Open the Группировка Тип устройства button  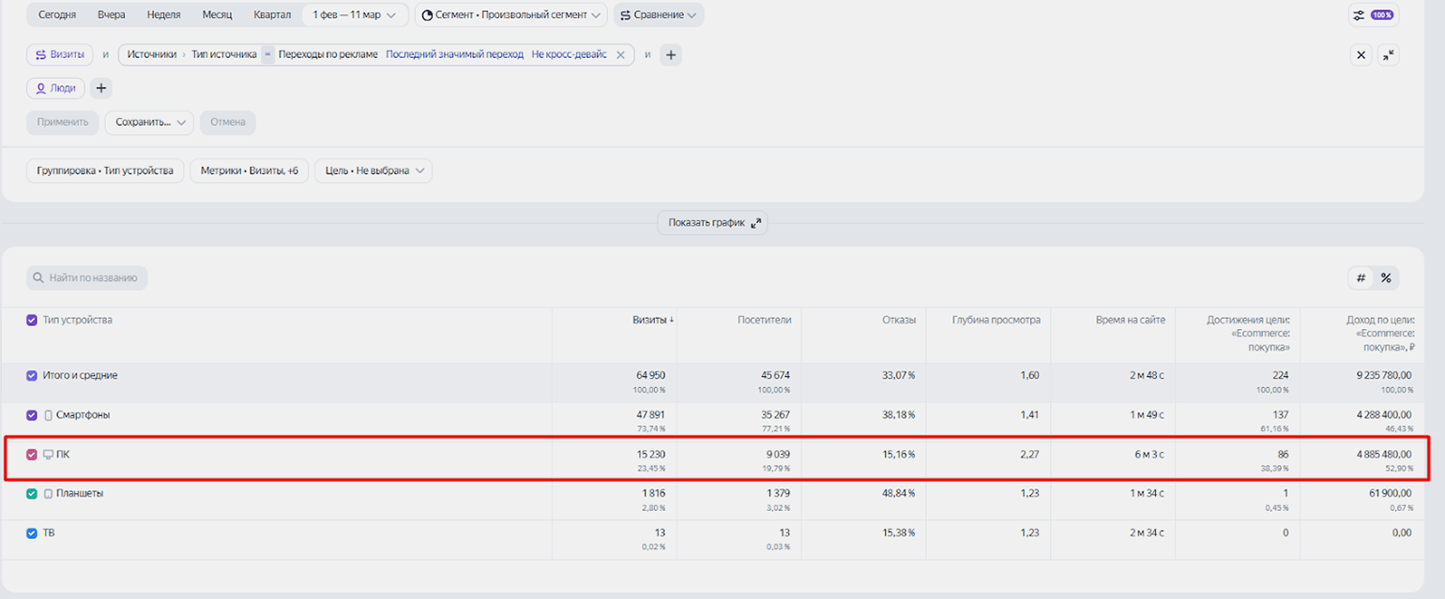tap(105, 171)
